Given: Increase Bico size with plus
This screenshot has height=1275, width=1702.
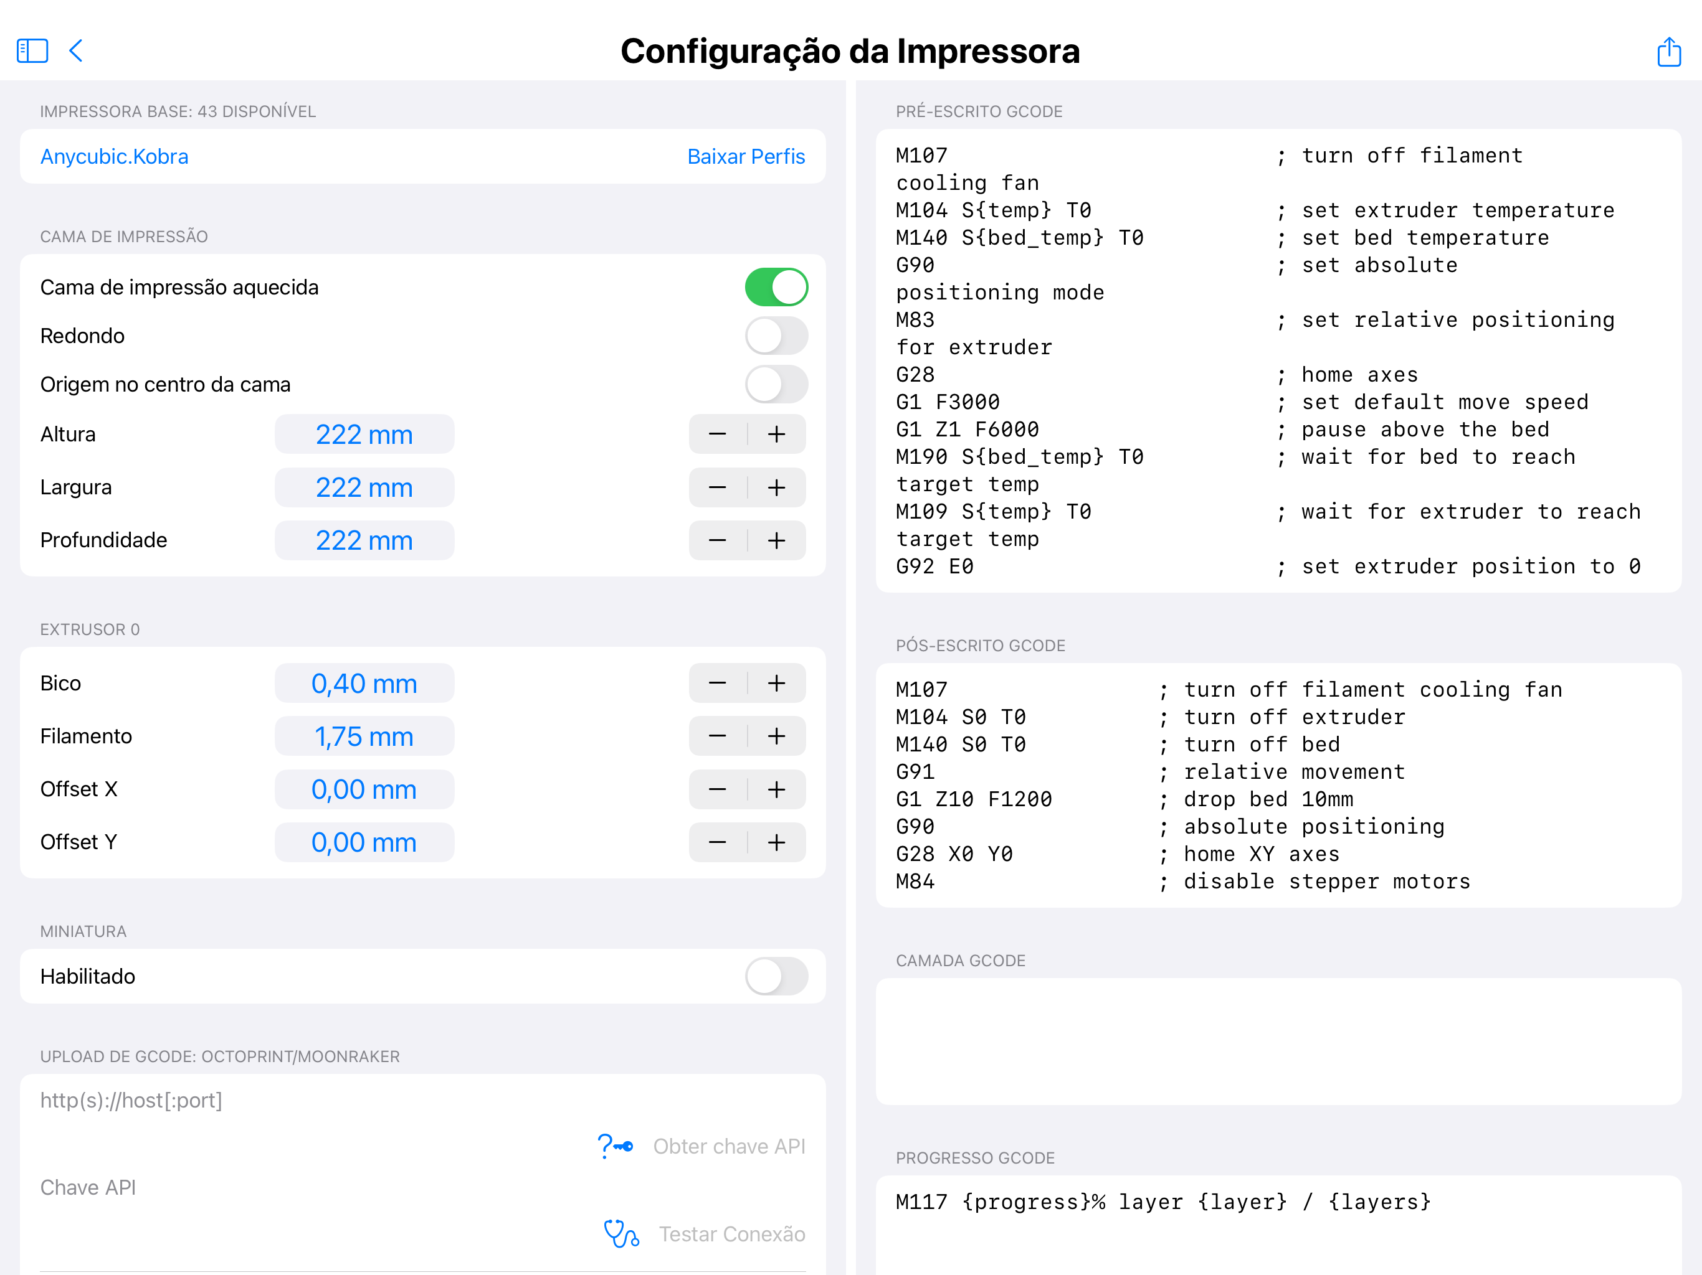Looking at the screenshot, I should [x=776, y=683].
